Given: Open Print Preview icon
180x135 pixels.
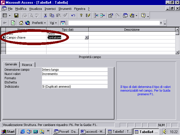Looking at the screenshot, I should tap(31, 16).
